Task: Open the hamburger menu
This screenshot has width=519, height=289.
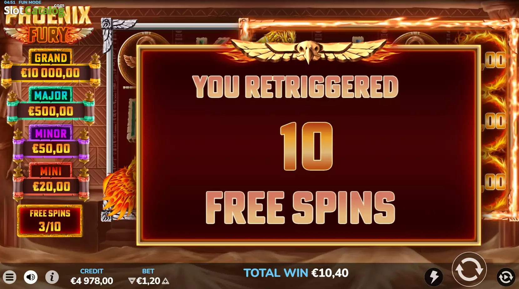Action: tap(10, 277)
